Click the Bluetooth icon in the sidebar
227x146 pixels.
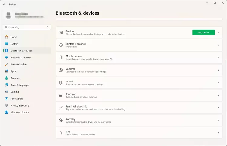tap(6, 51)
